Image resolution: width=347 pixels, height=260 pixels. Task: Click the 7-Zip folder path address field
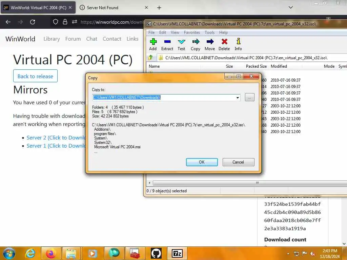[252, 58]
